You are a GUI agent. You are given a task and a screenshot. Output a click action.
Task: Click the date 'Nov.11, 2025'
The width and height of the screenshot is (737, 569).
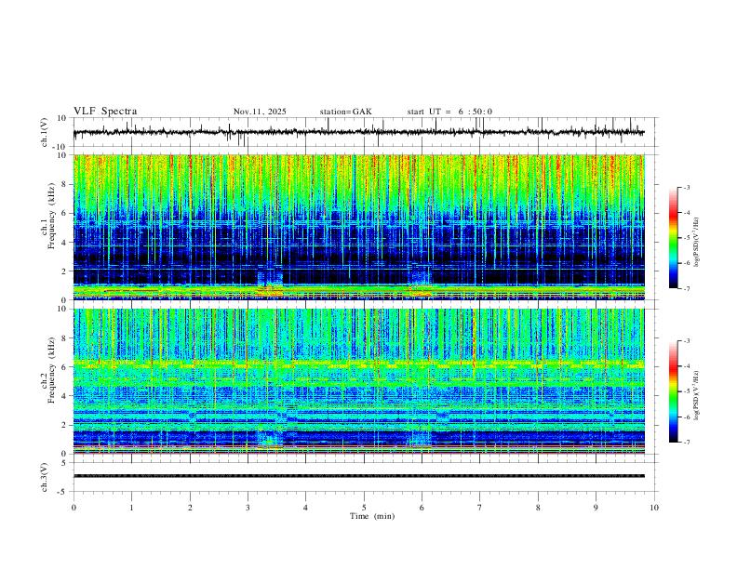point(260,112)
